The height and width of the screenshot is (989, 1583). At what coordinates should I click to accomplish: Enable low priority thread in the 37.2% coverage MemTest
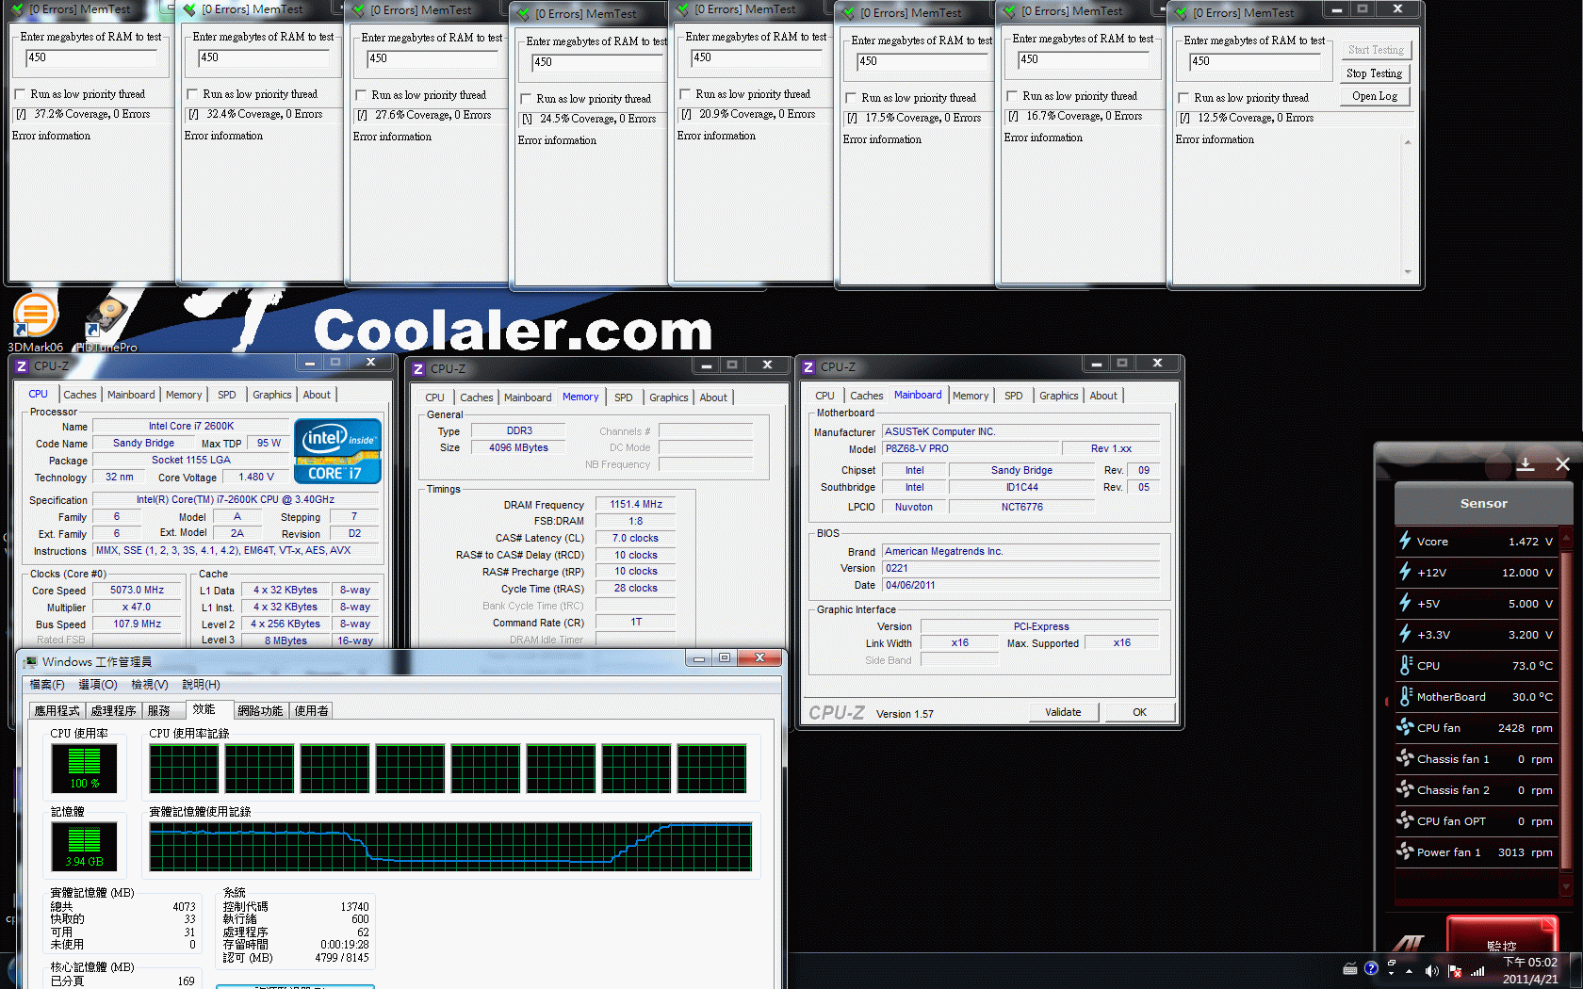point(21,94)
